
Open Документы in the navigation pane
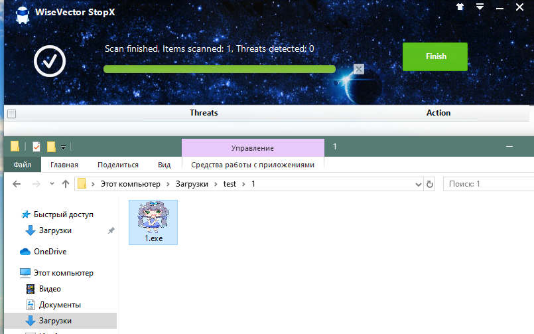pos(60,305)
